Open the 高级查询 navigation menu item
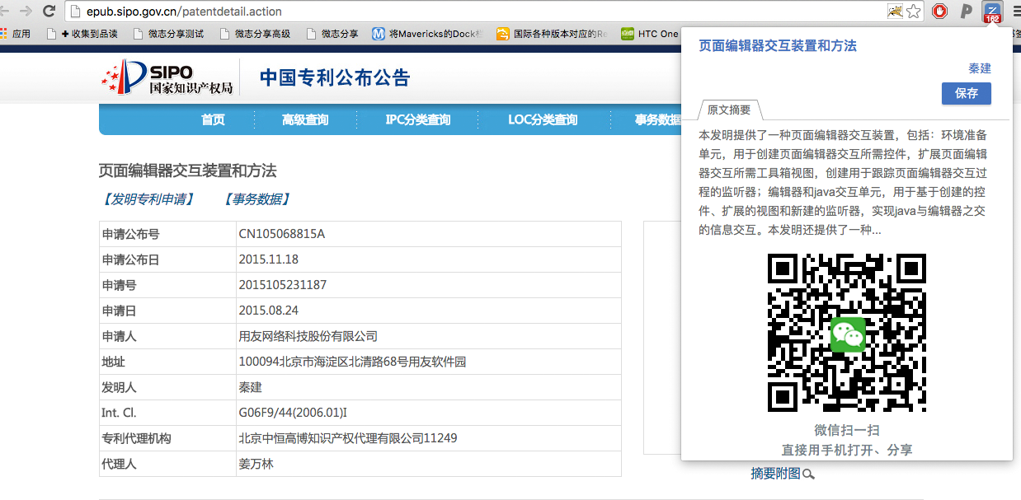This screenshot has height=500, width=1021. 305,120
